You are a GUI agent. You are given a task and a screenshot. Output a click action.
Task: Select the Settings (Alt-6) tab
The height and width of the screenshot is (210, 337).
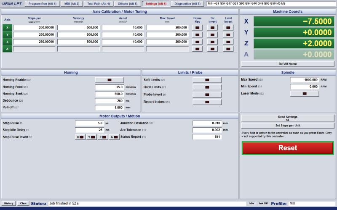pos(156,4)
